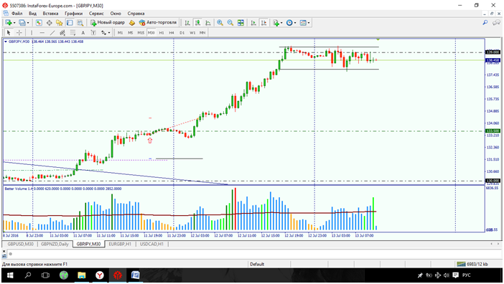
Task: Select the Horizontal Line drawing tool
Action: (42, 32)
